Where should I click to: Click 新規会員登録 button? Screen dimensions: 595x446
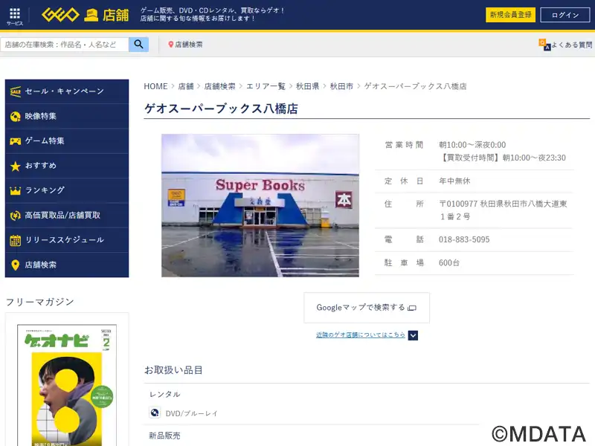[510, 15]
